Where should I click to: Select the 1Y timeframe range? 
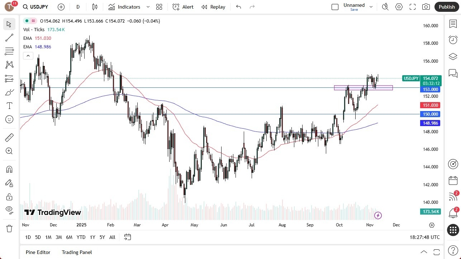click(92, 237)
